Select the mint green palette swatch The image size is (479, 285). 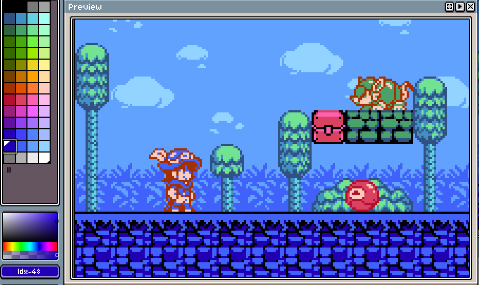(x=44, y=30)
